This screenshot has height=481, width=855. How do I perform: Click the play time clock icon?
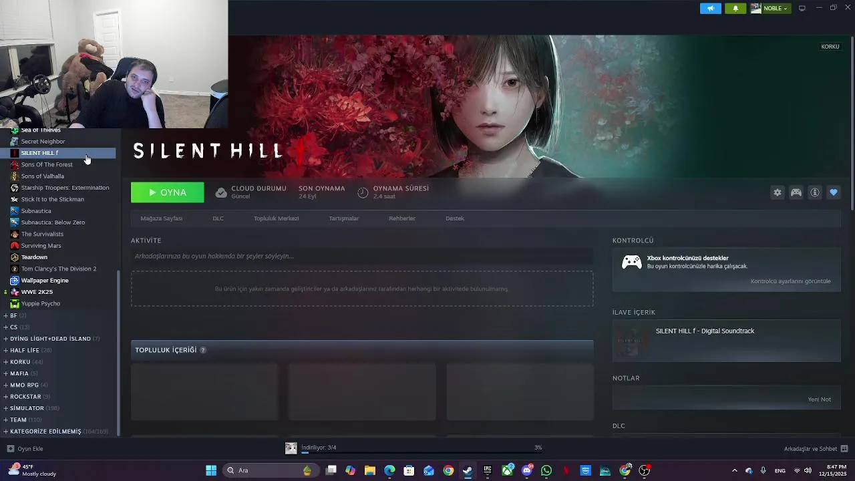click(x=363, y=192)
